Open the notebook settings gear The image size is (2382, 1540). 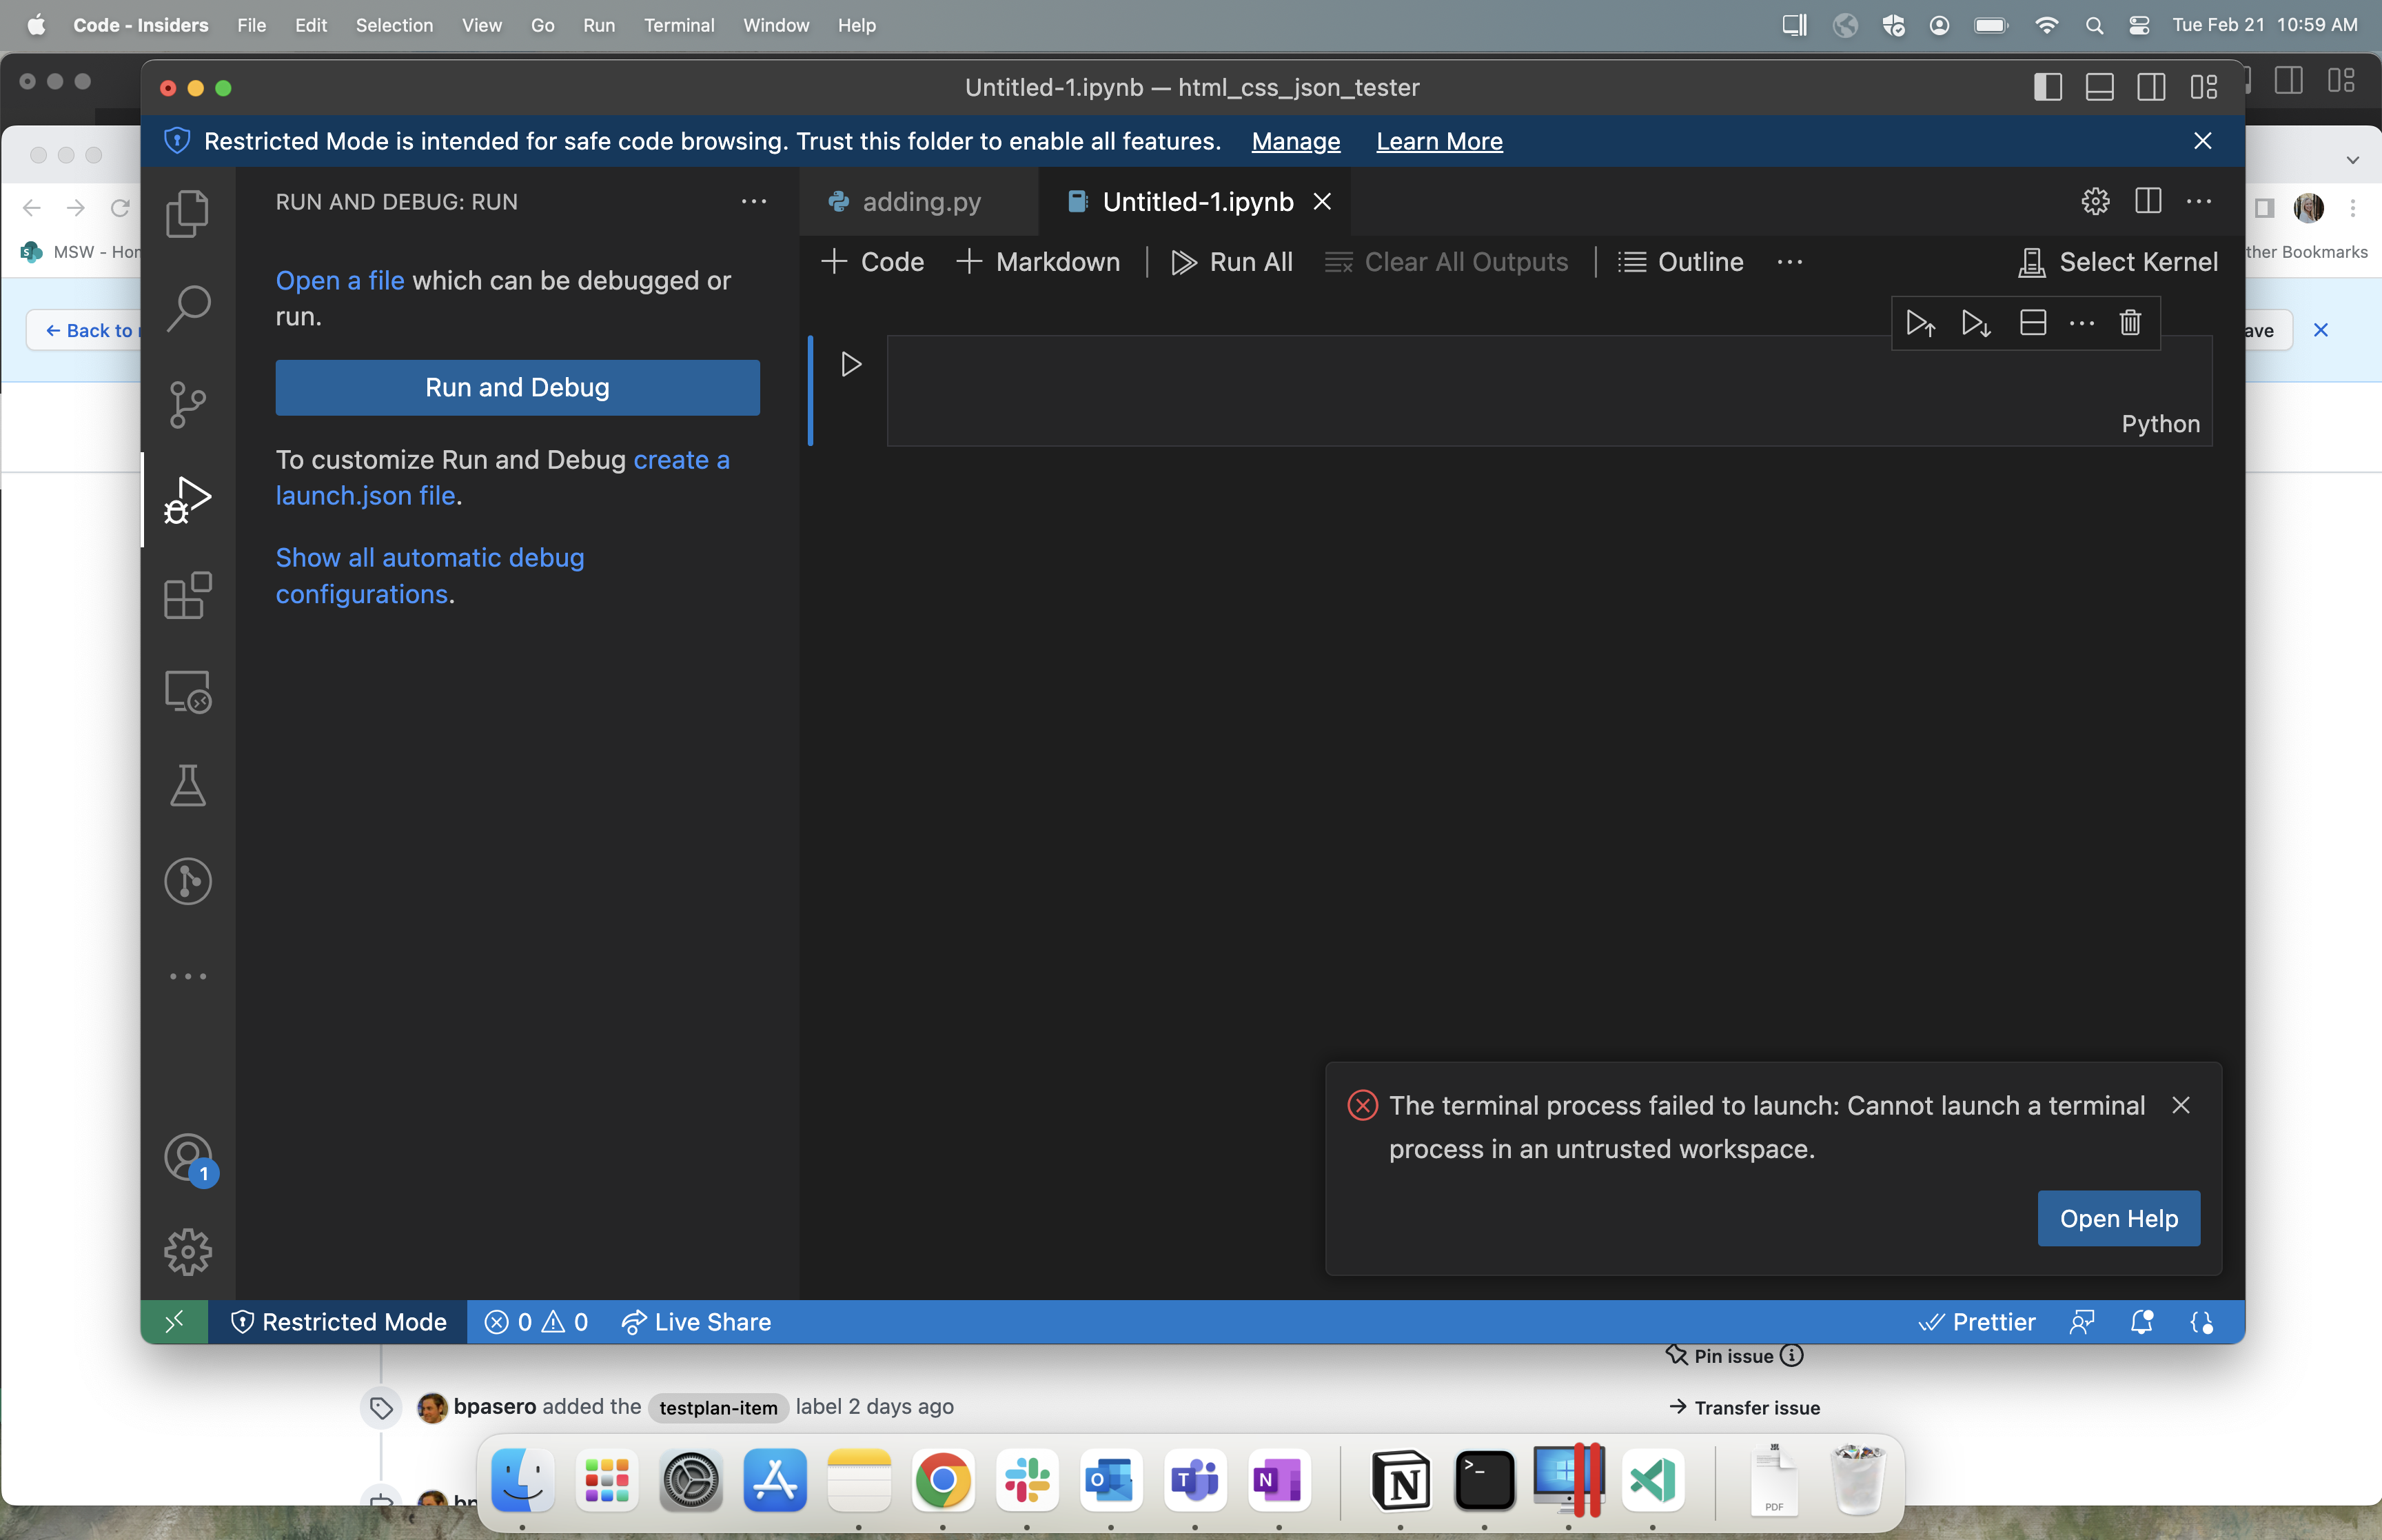pyautogui.click(x=2095, y=201)
